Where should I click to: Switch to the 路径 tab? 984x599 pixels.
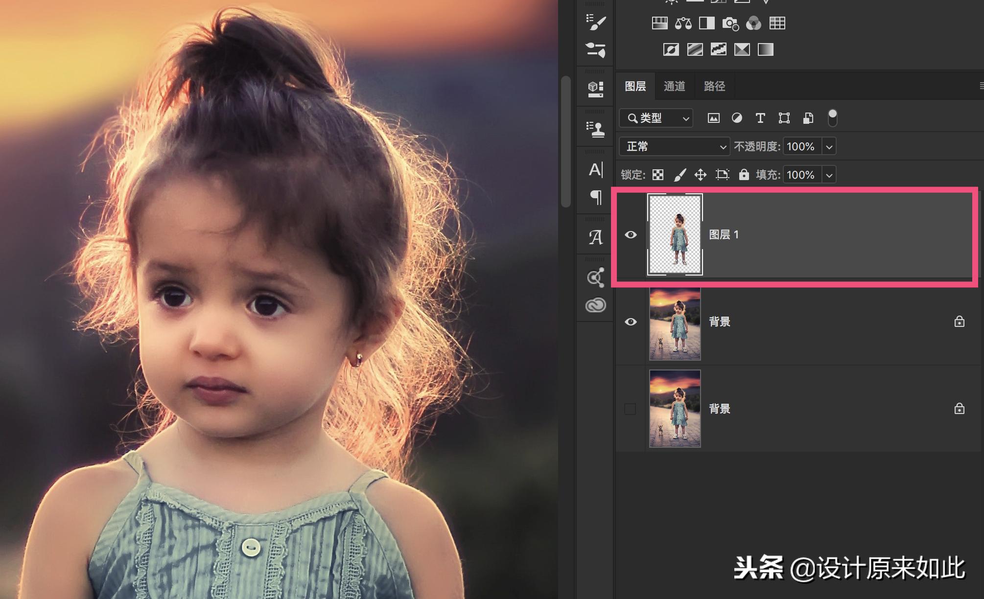[x=714, y=86]
